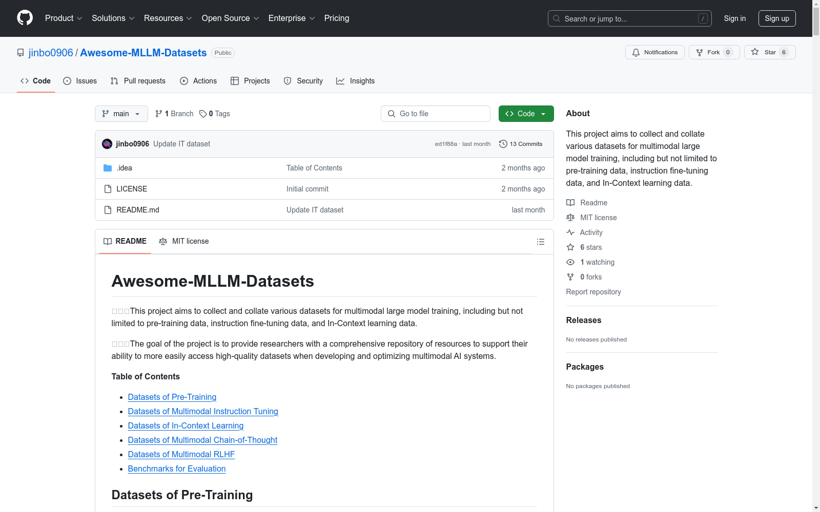
Task: Open the Awesome-MLLM-Datasets repository link
Action: click(x=143, y=53)
